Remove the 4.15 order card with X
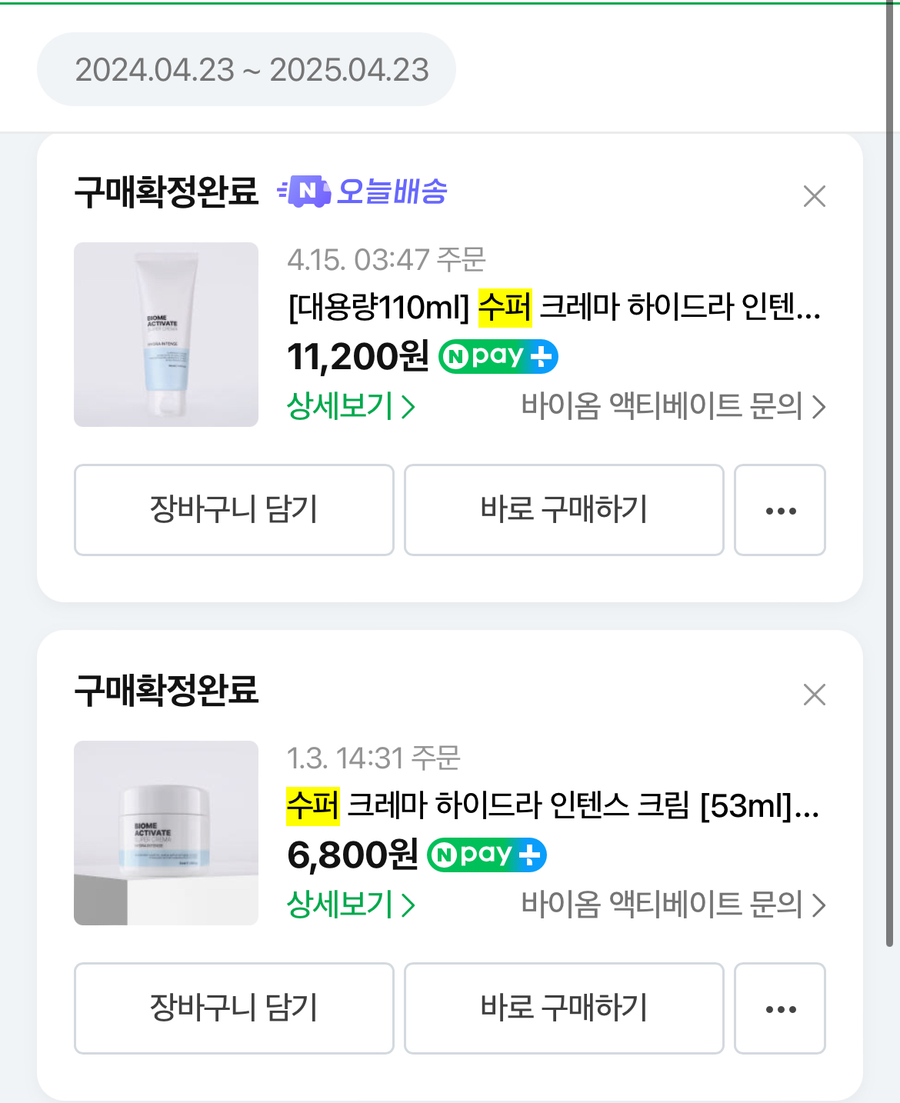Viewport: 900px width, 1103px height. coord(814,196)
